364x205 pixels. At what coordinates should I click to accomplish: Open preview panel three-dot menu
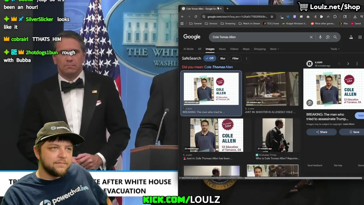[x=357, y=64]
